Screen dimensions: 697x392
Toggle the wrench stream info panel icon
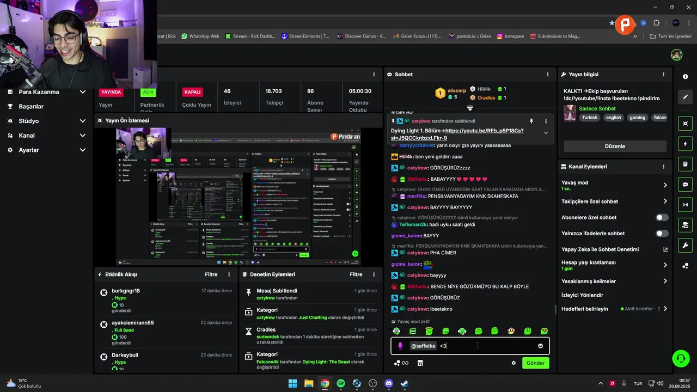click(x=685, y=245)
